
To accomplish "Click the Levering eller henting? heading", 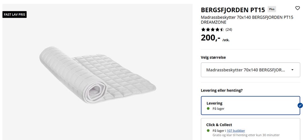I will click(x=222, y=90).
